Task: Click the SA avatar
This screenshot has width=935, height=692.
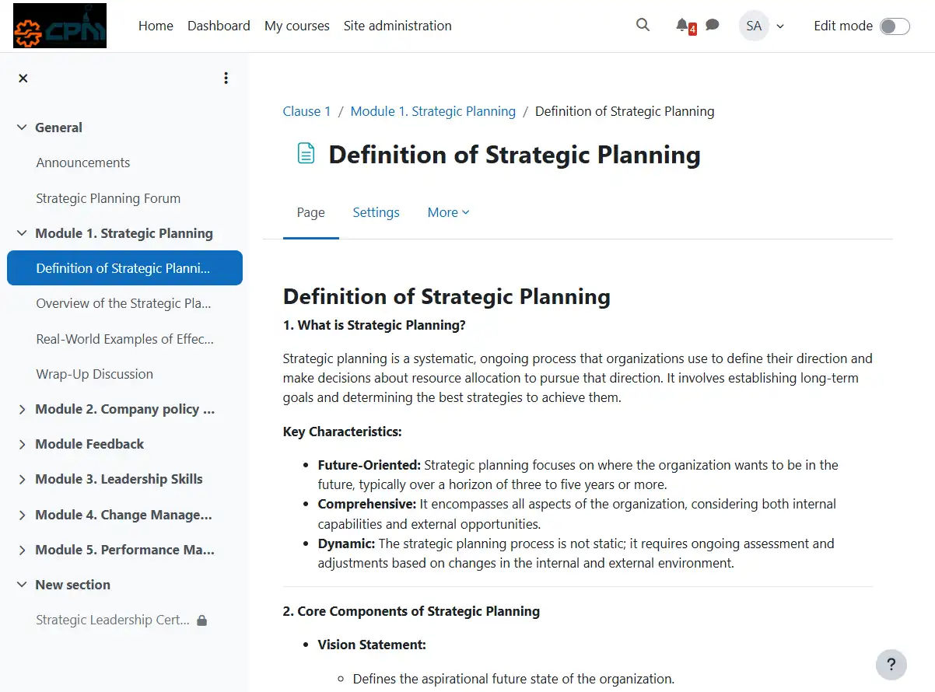Action: click(753, 26)
